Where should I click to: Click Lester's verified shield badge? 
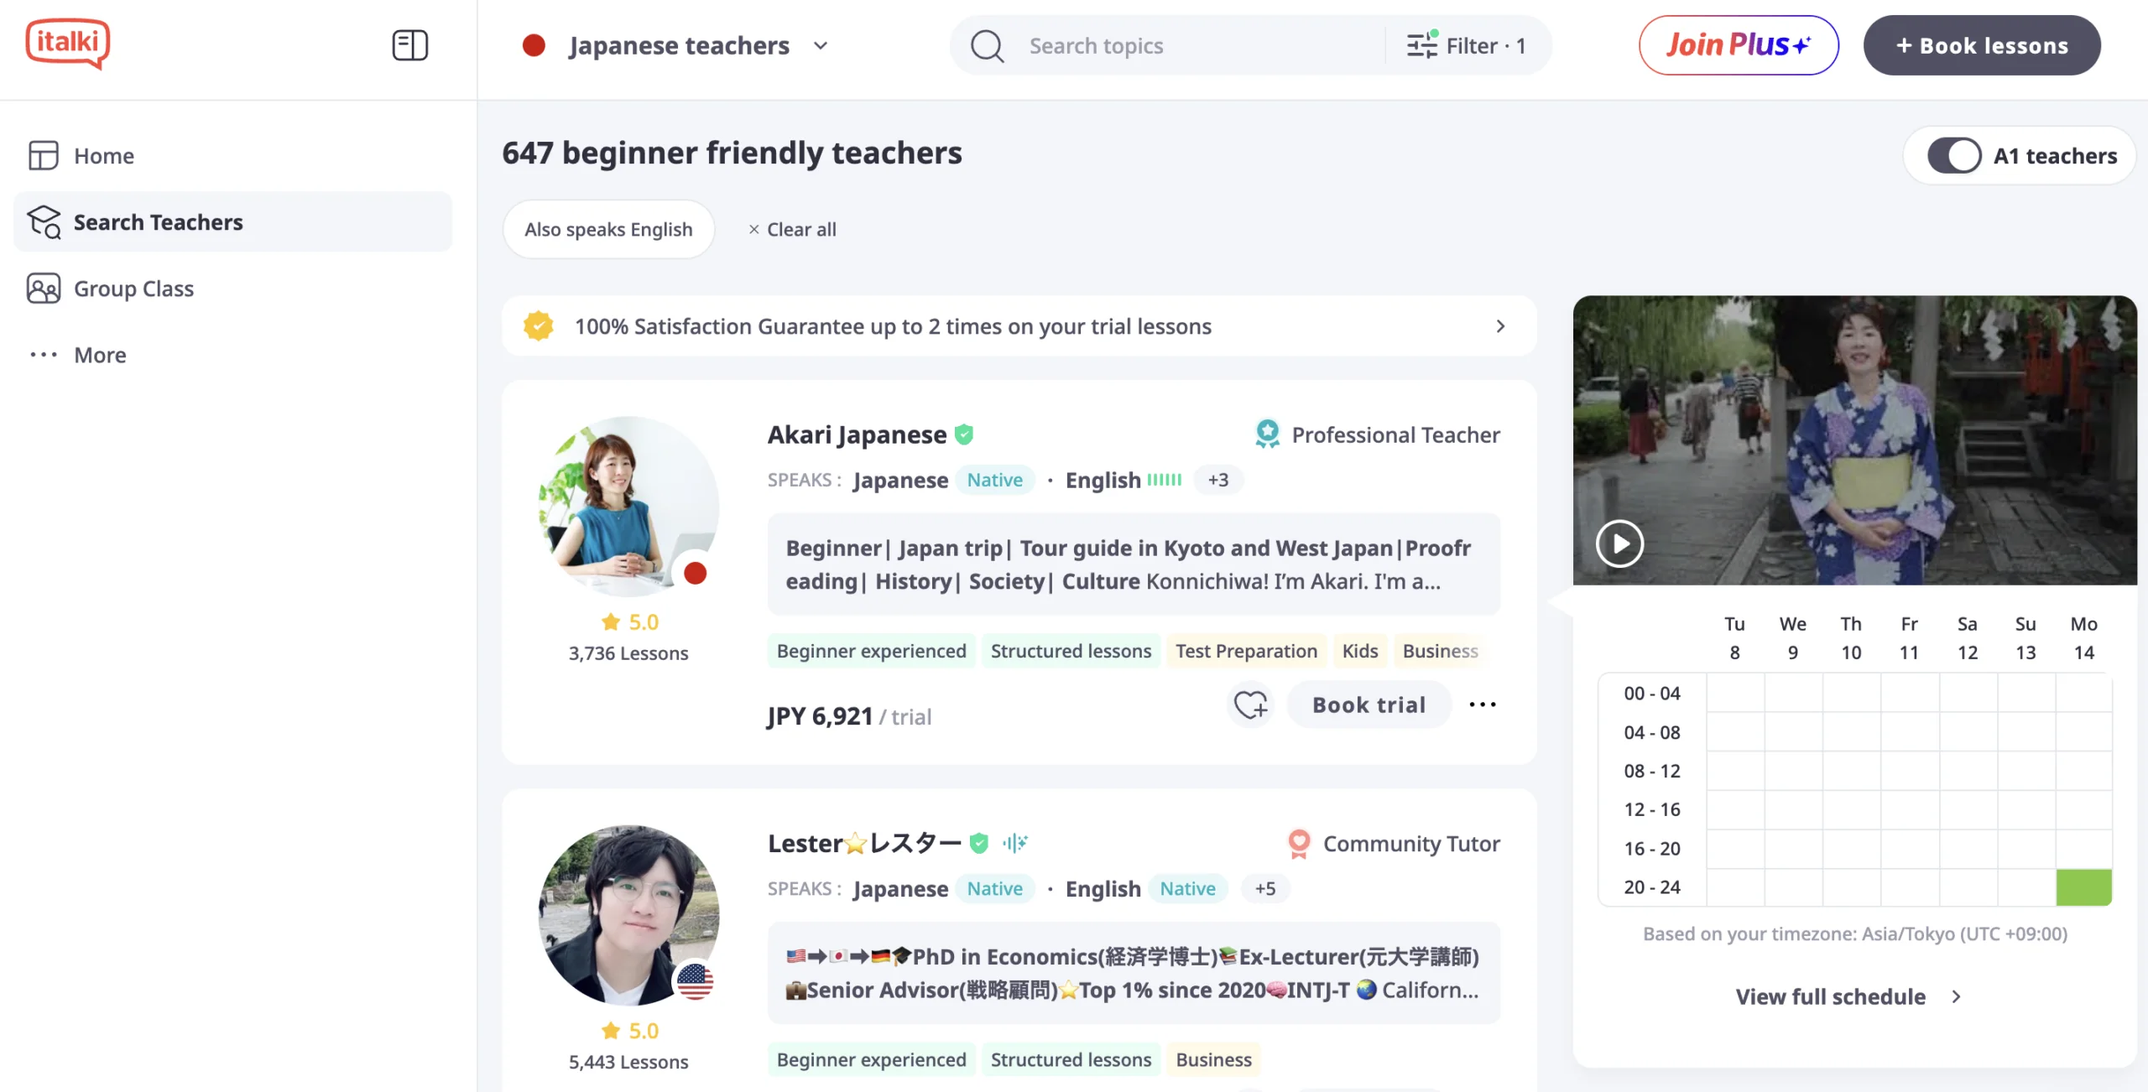point(979,843)
